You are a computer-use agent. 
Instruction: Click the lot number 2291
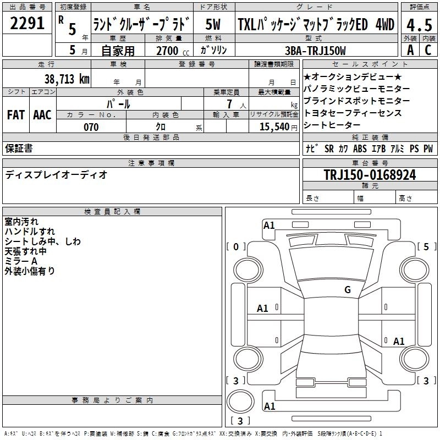point(28,24)
